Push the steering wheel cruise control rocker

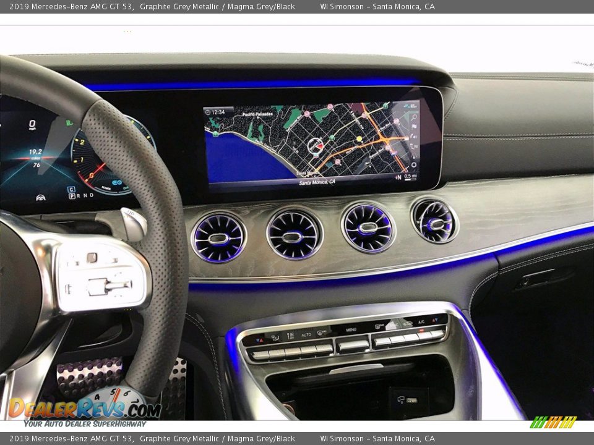[x=109, y=287]
